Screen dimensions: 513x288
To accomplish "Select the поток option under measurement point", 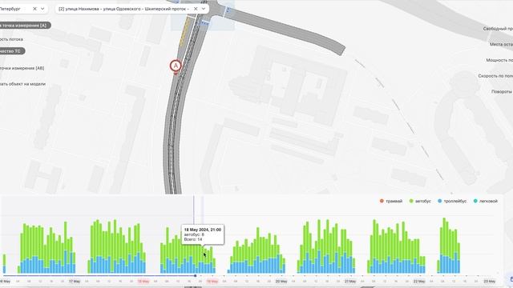I will coord(11,39).
